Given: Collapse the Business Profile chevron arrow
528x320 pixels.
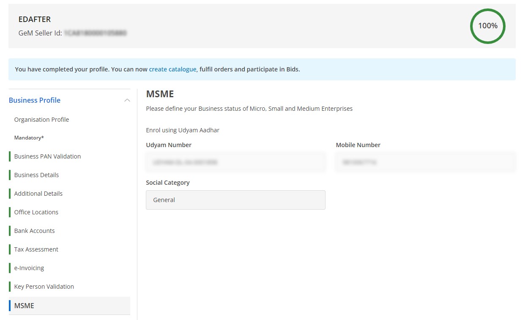Looking at the screenshot, I should 127,100.
